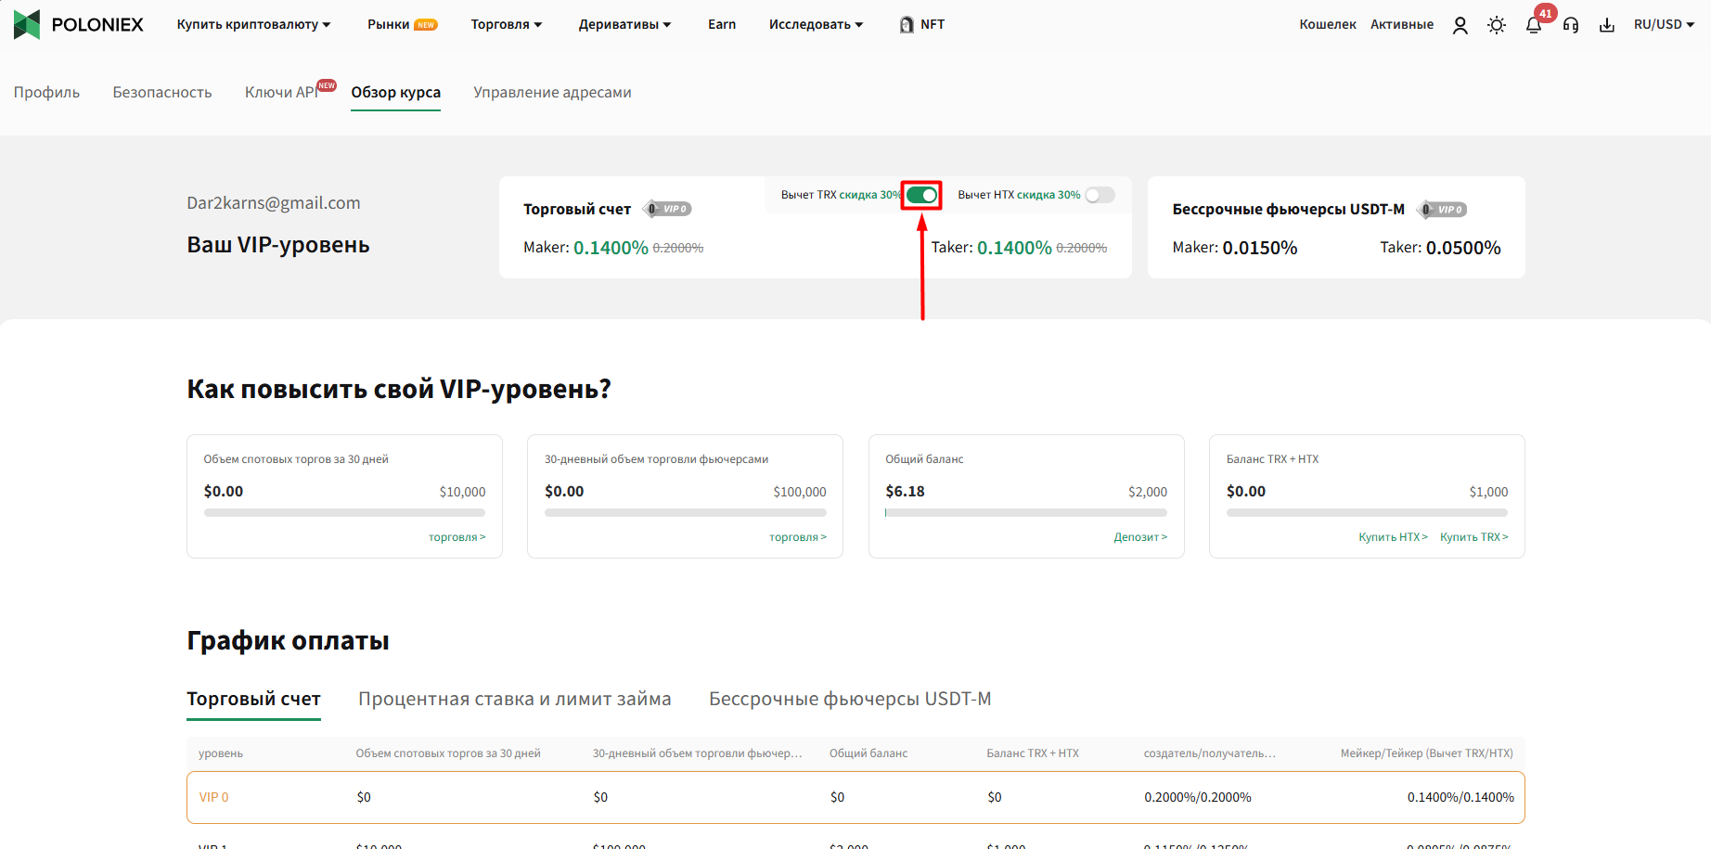1711x849 pixels.
Task: Open the user account icon
Action: click(x=1460, y=25)
